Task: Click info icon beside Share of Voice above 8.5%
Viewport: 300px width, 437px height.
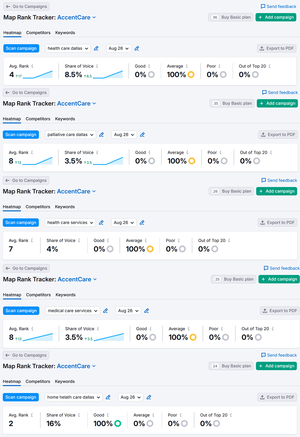Action: point(97,66)
